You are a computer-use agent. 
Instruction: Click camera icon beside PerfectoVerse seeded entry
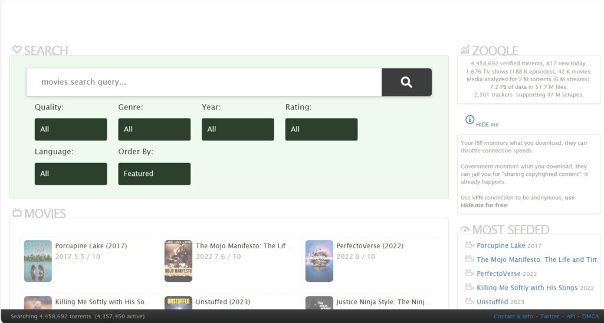[x=469, y=273]
